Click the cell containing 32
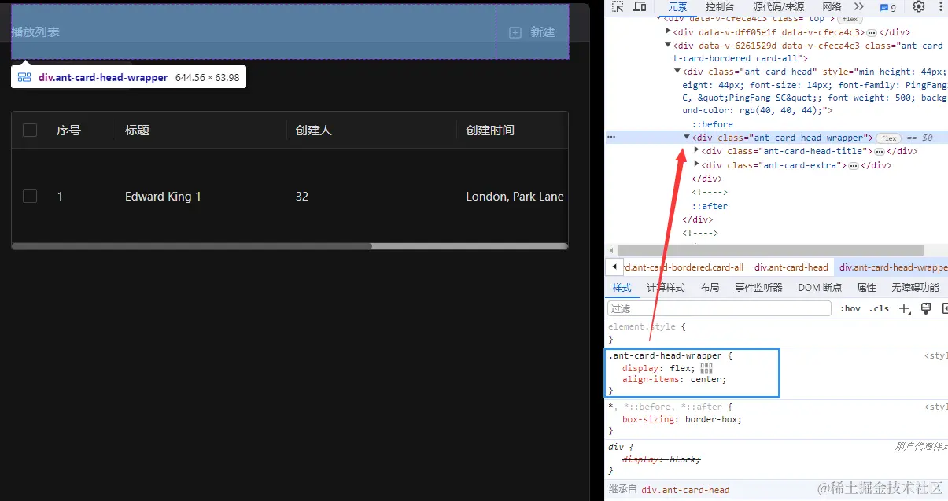948x501 pixels. point(301,196)
